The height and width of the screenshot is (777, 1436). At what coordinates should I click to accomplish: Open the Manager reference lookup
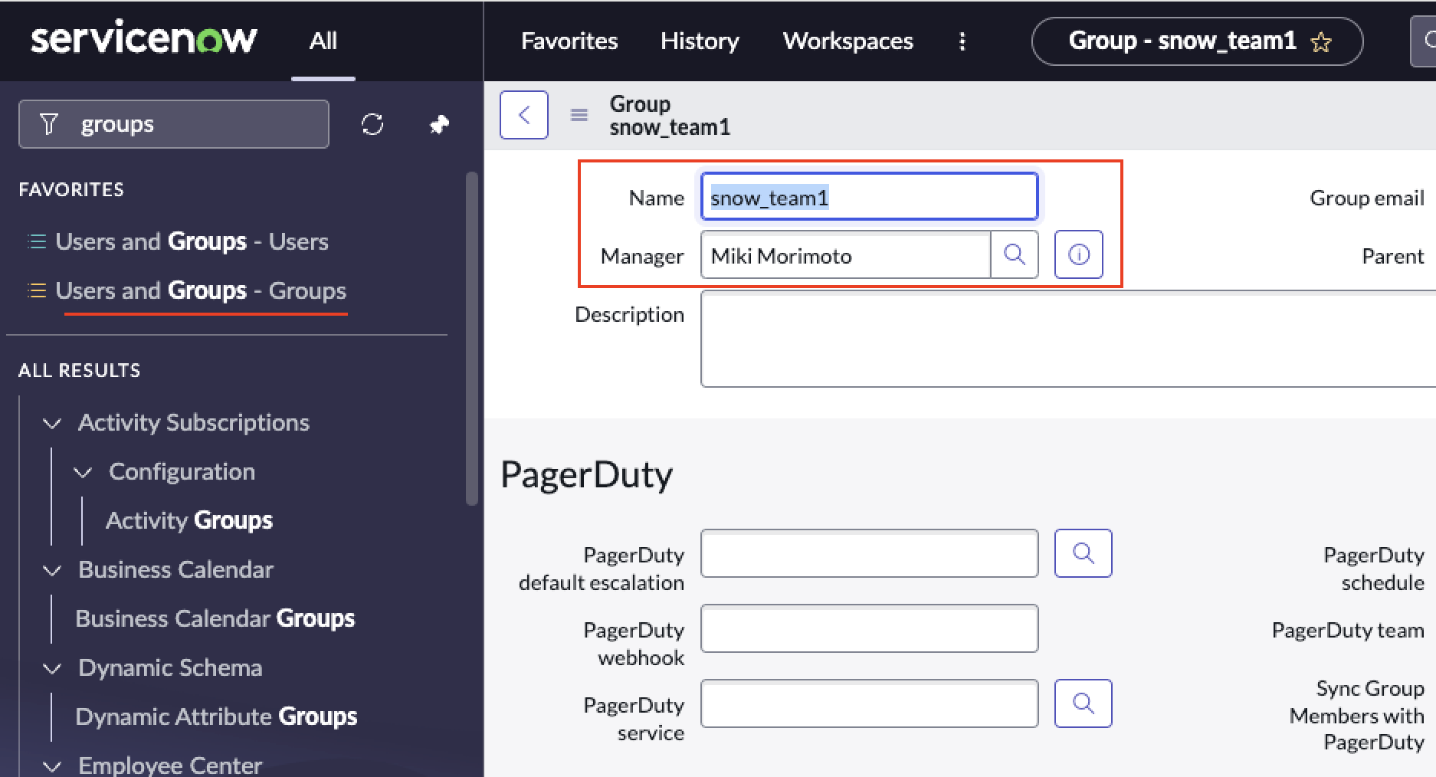1015,254
